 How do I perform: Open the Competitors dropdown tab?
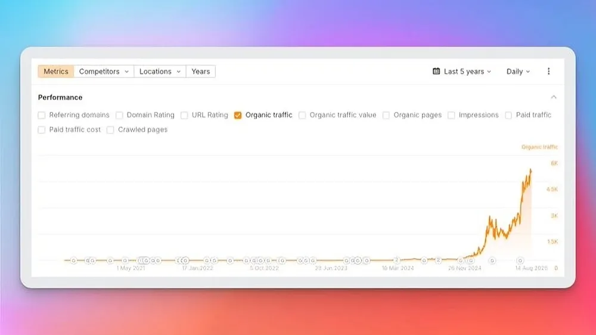pos(104,72)
